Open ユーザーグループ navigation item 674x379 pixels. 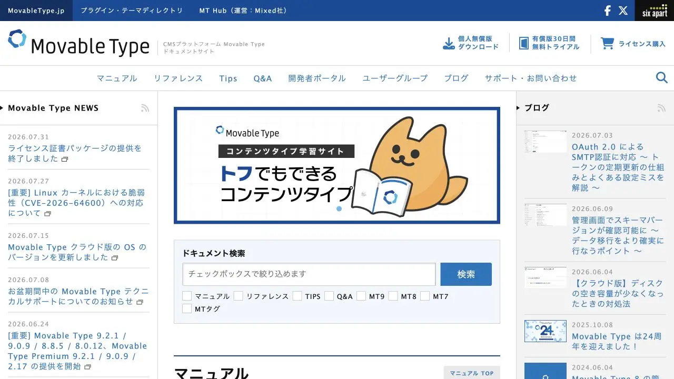395,78
